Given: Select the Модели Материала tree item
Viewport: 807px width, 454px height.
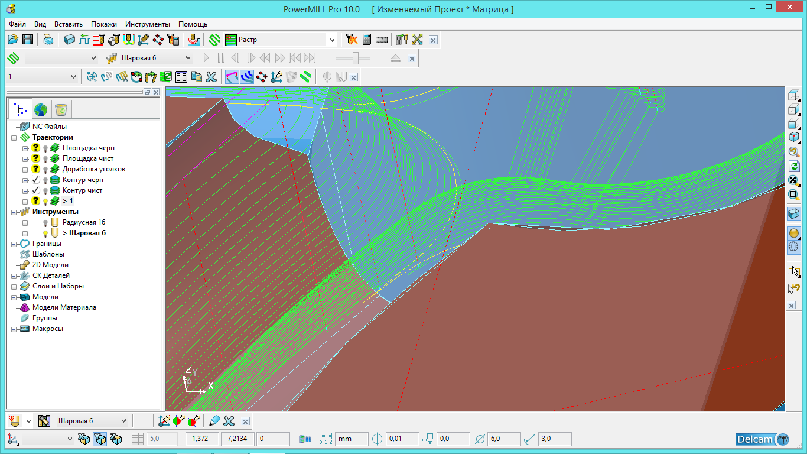Looking at the screenshot, I should (64, 307).
